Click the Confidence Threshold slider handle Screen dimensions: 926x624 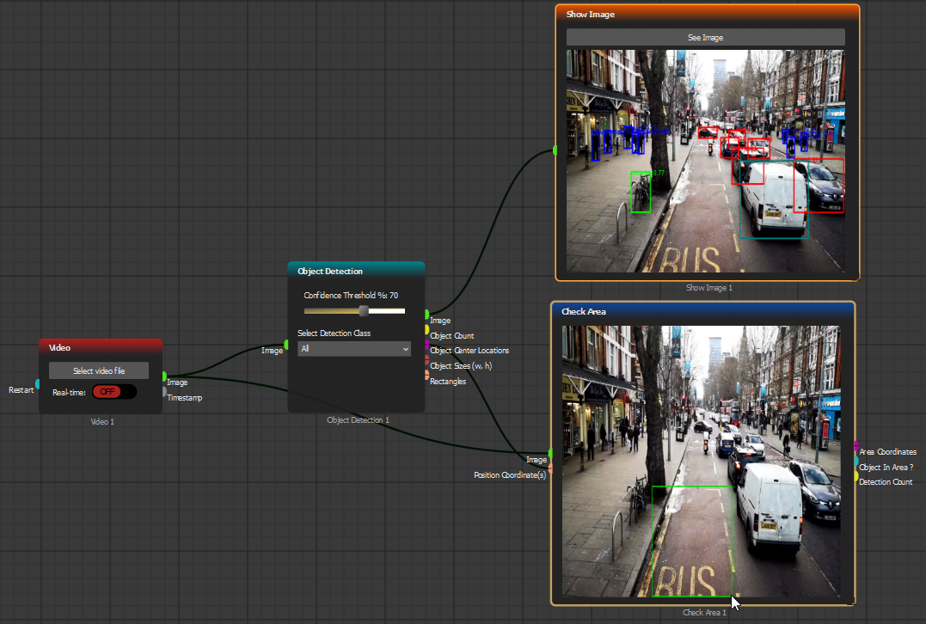click(364, 310)
